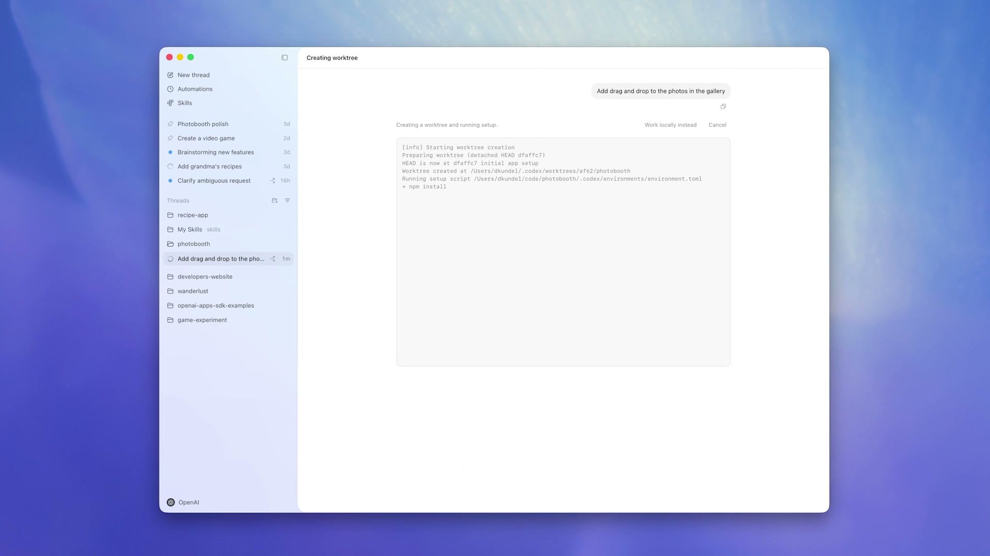
Task: Open Create a video game thread
Action: (228, 138)
